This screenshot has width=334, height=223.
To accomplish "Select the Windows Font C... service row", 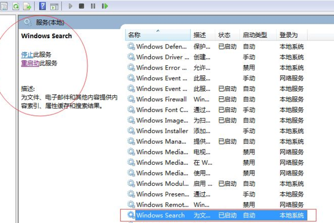I will point(217,110).
